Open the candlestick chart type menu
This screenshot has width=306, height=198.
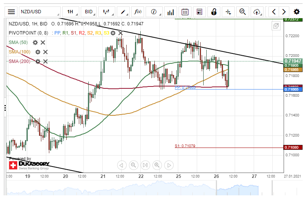[x=107, y=12]
